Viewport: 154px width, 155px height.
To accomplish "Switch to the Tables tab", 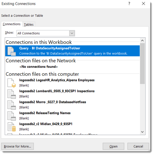I will [29, 24].
